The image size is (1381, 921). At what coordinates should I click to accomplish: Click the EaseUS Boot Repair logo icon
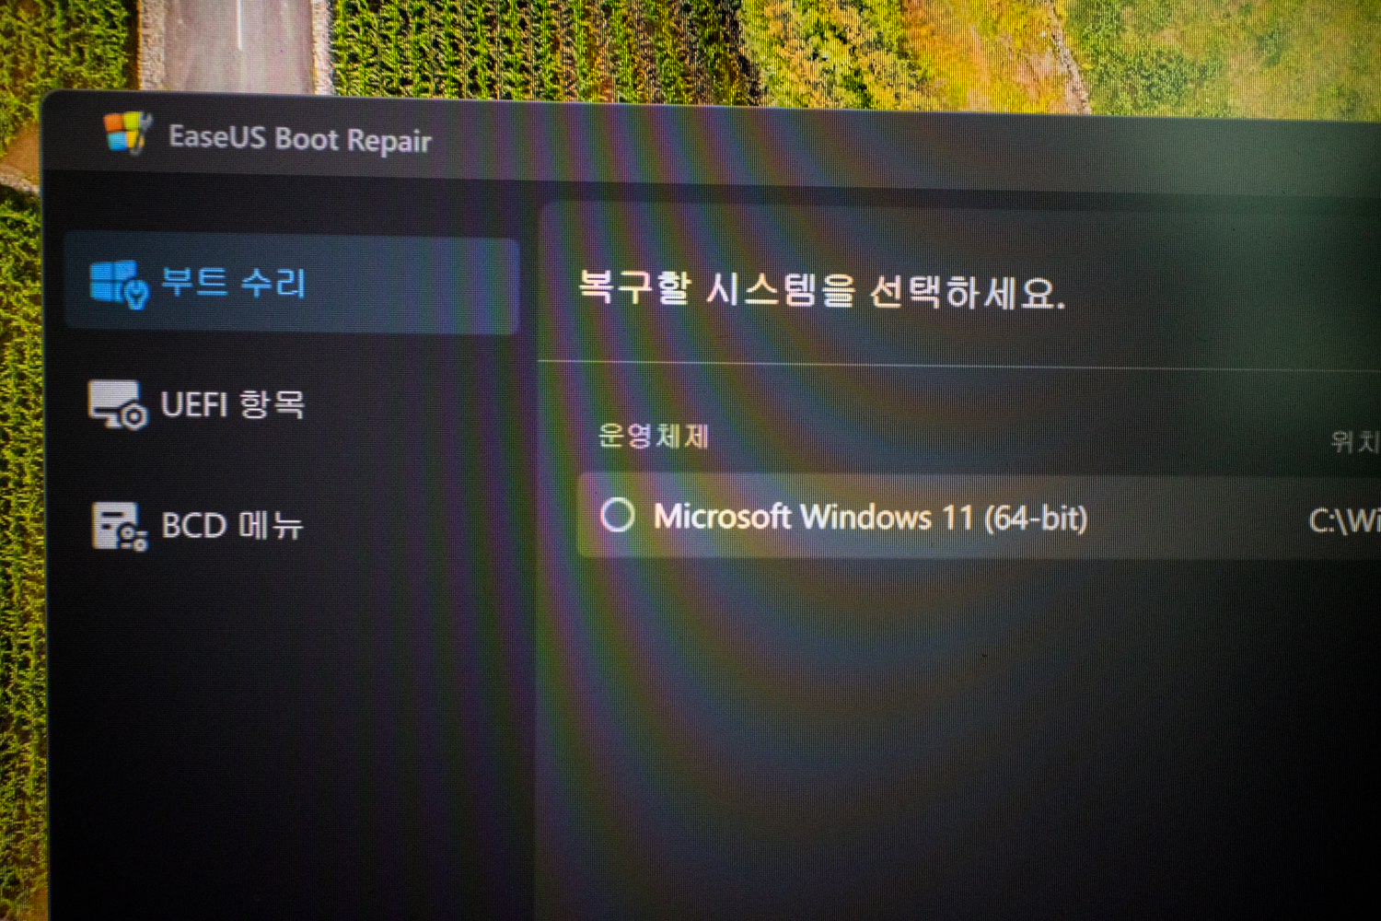(127, 133)
